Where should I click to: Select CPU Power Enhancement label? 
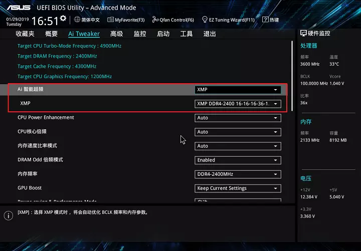(46, 117)
